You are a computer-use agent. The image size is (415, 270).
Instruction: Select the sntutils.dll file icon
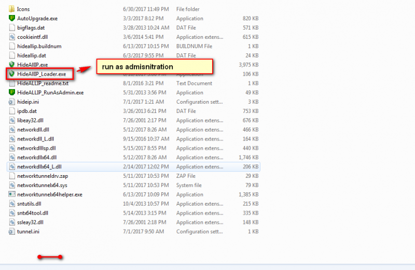pyautogui.click(x=11, y=203)
